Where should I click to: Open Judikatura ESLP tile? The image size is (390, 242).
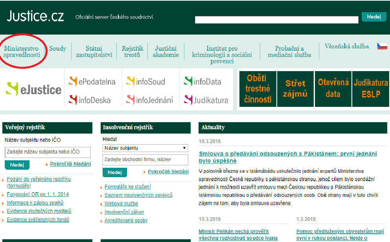click(371, 89)
